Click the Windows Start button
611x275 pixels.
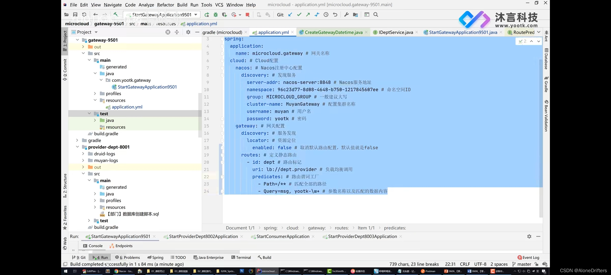pyautogui.click(x=65, y=271)
